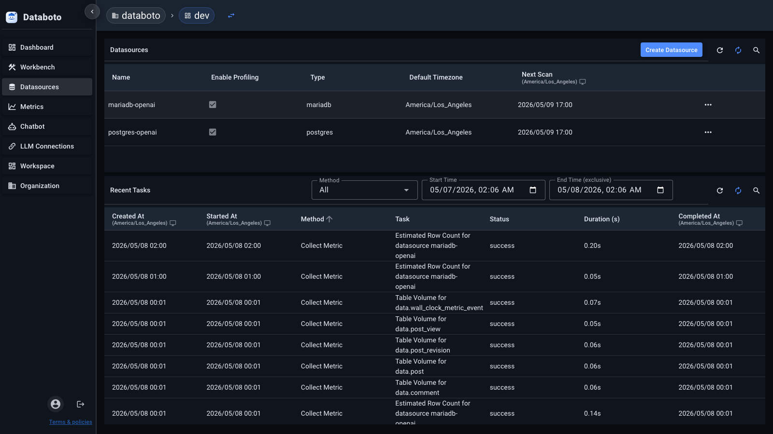Viewport: 773px width, 434px height.
Task: Refresh the Datasources table
Action: 720,50
